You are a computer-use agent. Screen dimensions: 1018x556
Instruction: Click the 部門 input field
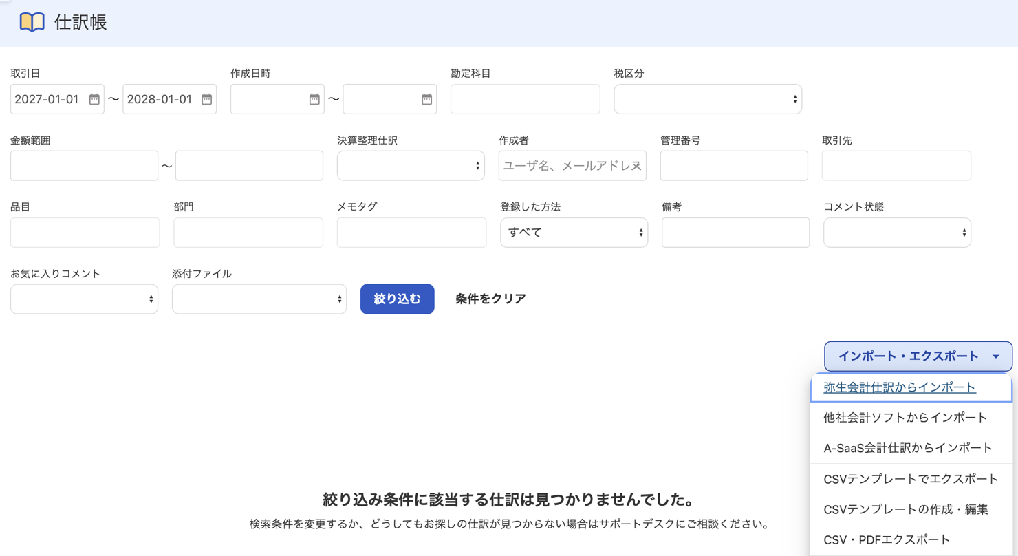tap(248, 233)
